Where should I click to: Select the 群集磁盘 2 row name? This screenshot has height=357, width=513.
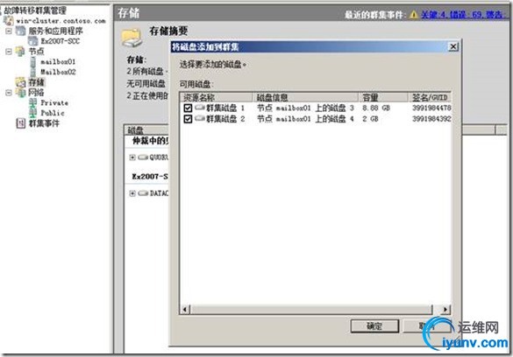coord(225,119)
